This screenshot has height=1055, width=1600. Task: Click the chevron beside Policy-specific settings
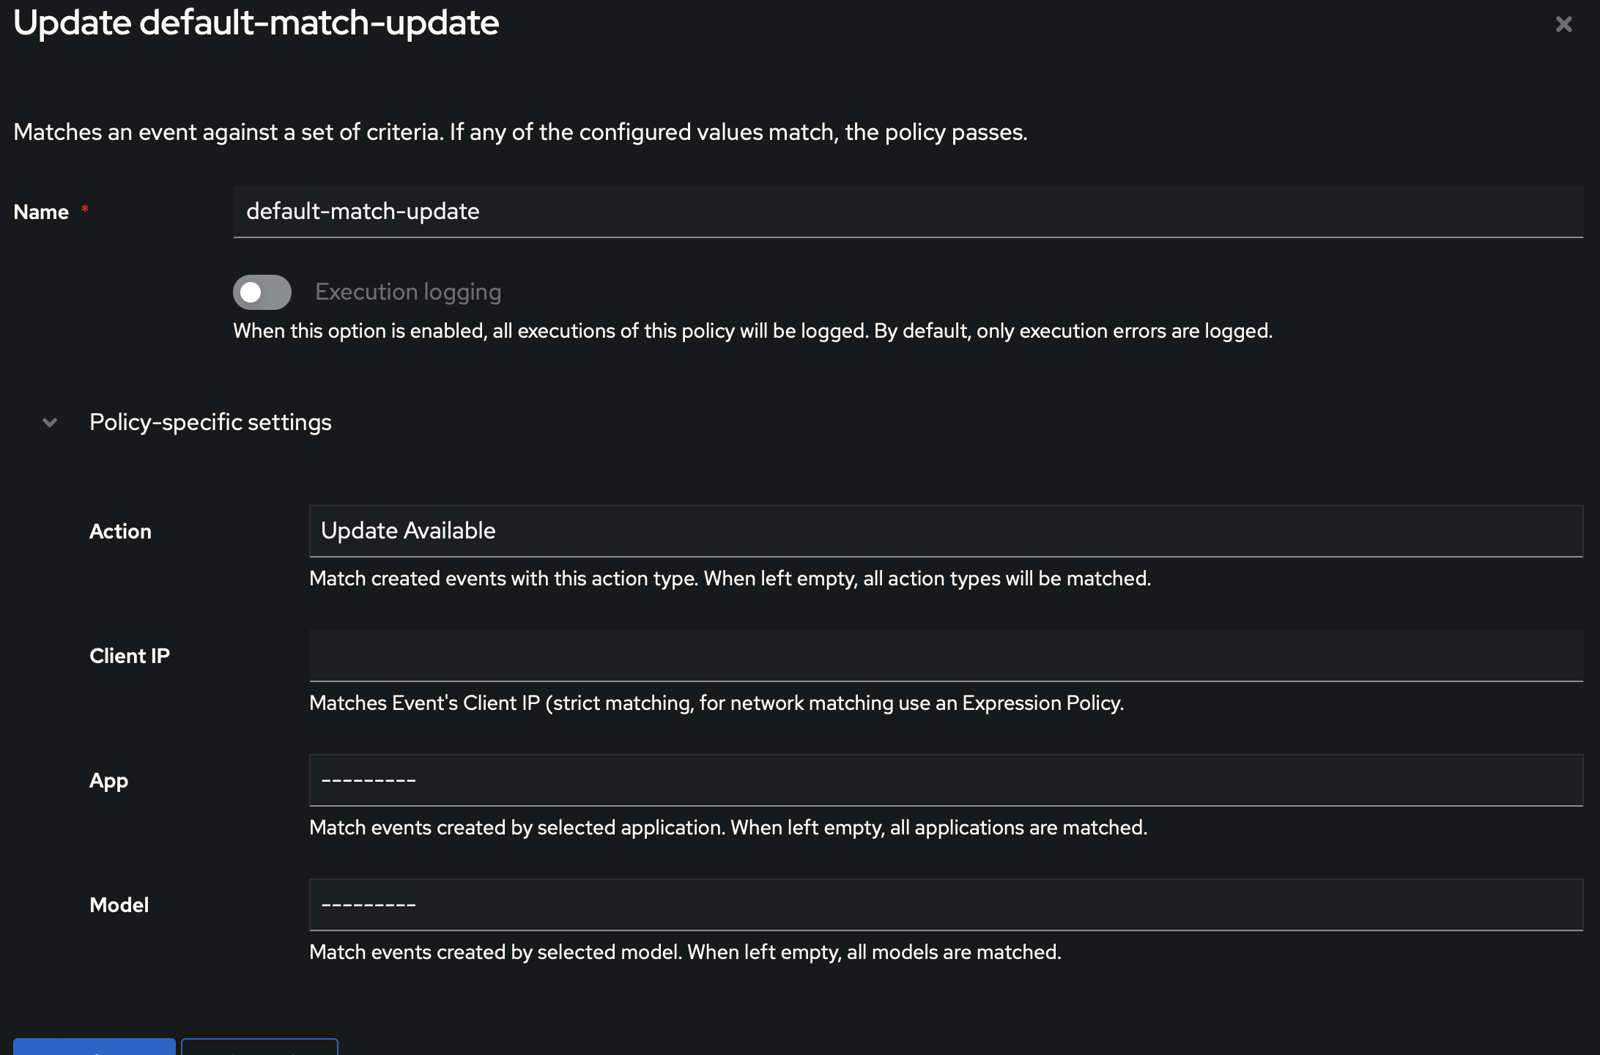(x=48, y=423)
